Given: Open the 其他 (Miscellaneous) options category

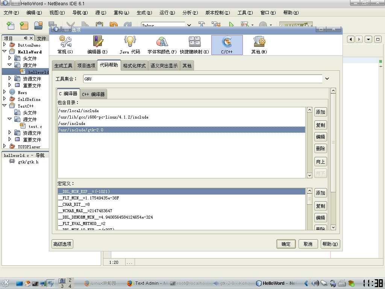Looking at the screenshot, I should pos(259,45).
